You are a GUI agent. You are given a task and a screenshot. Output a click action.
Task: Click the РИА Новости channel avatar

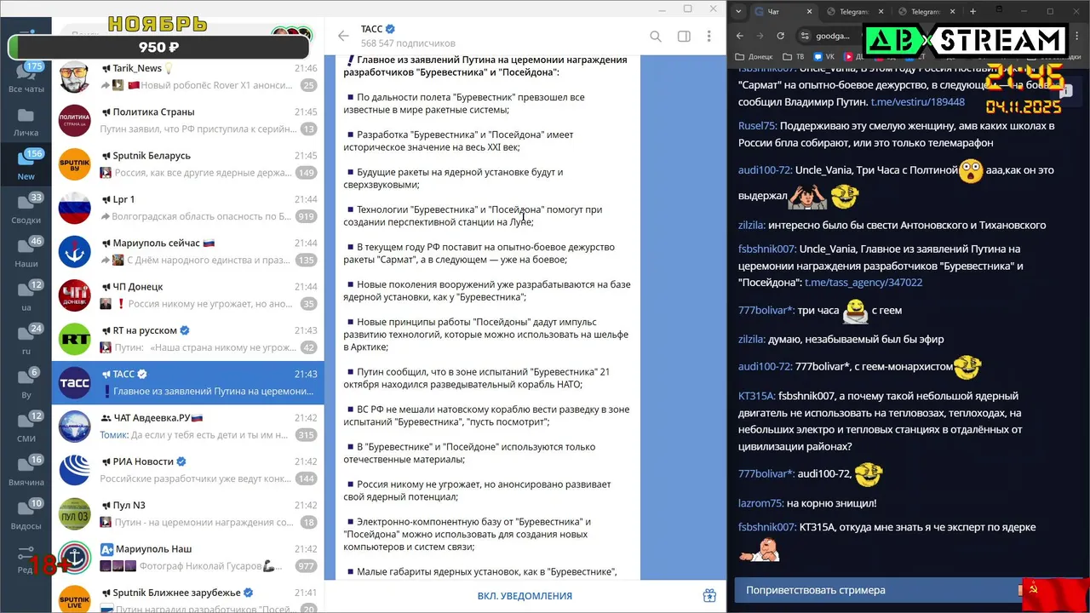75,470
